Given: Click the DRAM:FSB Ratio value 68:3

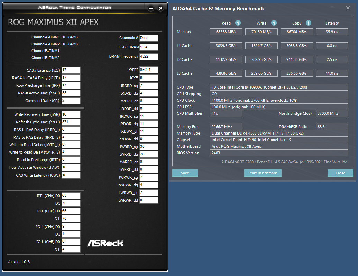Looking at the screenshot, I should click(332, 127).
